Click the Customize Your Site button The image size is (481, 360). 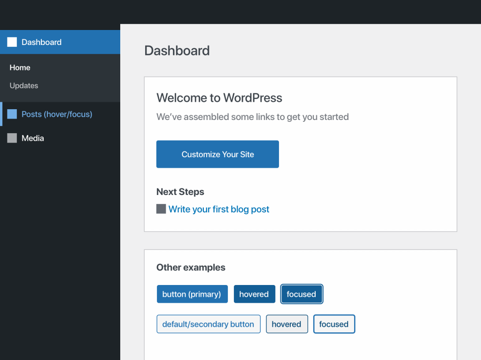coord(217,154)
